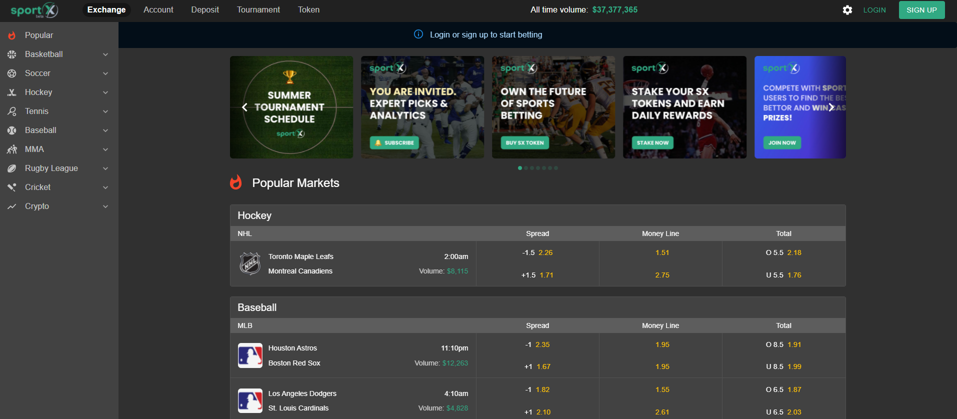
Task: Click the Tennis racket icon in sidebar
Action: pyautogui.click(x=12, y=111)
